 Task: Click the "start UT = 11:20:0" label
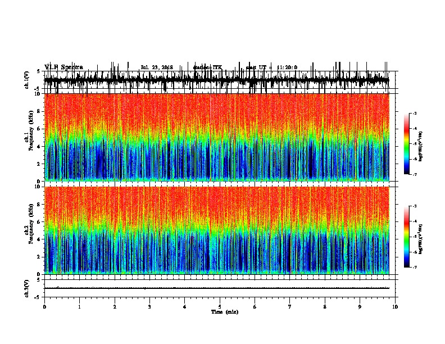271,67
